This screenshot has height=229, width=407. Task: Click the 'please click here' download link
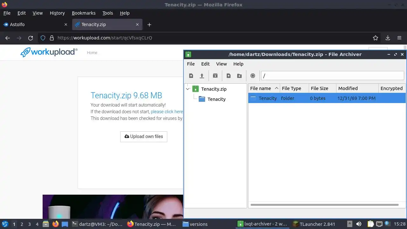pyautogui.click(x=167, y=112)
